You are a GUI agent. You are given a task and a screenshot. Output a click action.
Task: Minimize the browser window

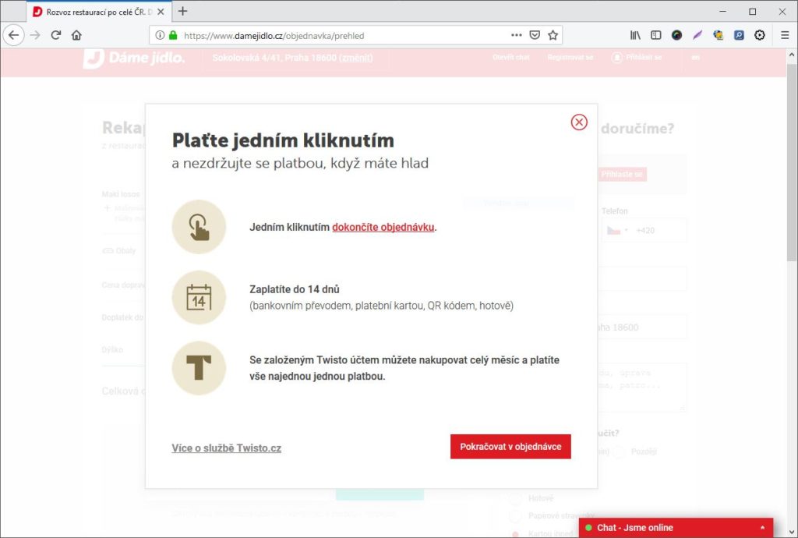722,11
